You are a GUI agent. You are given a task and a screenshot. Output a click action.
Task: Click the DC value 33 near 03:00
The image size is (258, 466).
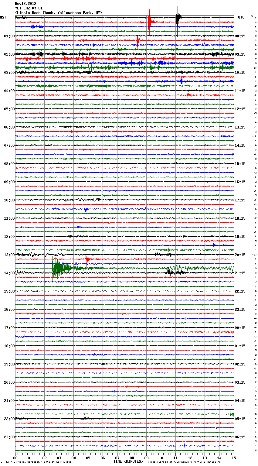[x=255, y=68]
